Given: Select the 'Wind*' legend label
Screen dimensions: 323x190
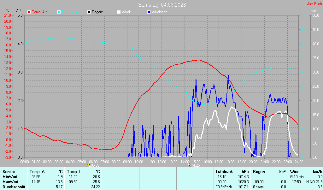Looking at the screenshot, I should click(126, 12).
